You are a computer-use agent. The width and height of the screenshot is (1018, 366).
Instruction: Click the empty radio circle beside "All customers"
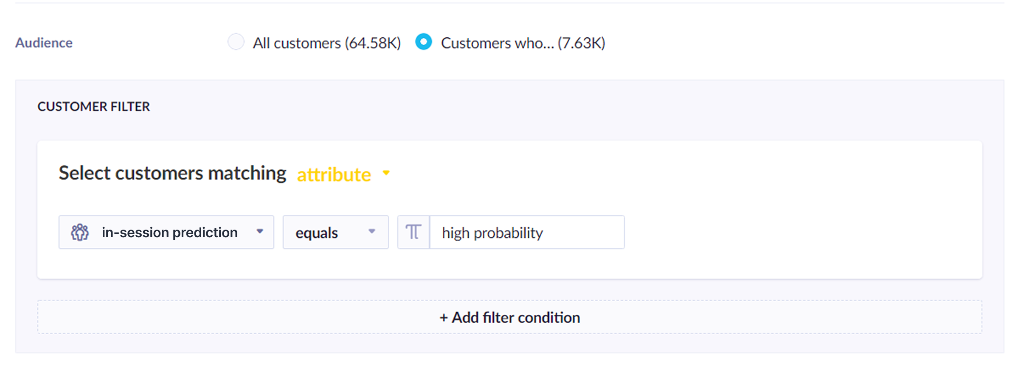(236, 42)
